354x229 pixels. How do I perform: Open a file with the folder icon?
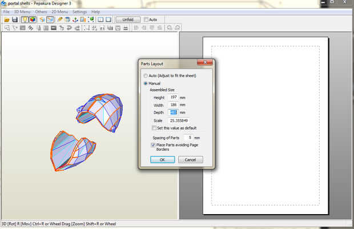(7, 20)
